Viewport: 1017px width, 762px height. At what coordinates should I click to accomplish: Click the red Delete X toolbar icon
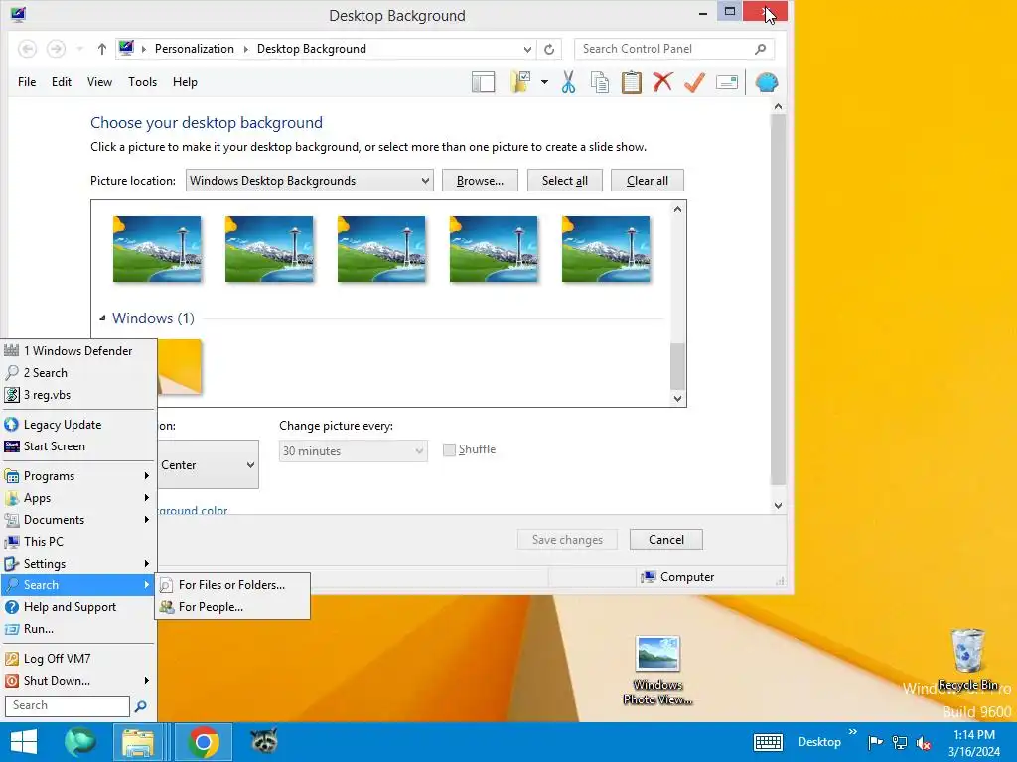point(662,82)
